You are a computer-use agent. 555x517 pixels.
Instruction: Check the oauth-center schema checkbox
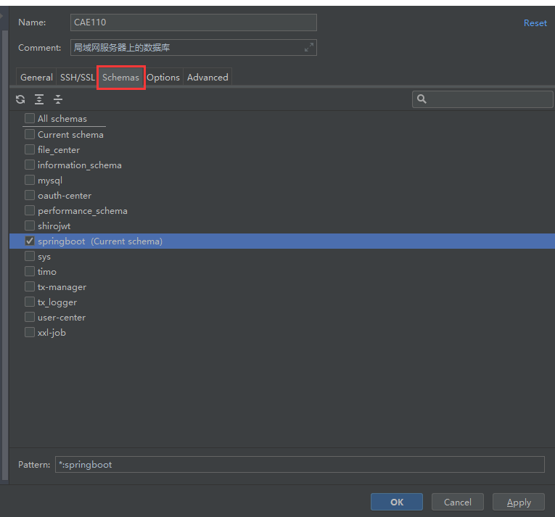point(30,195)
